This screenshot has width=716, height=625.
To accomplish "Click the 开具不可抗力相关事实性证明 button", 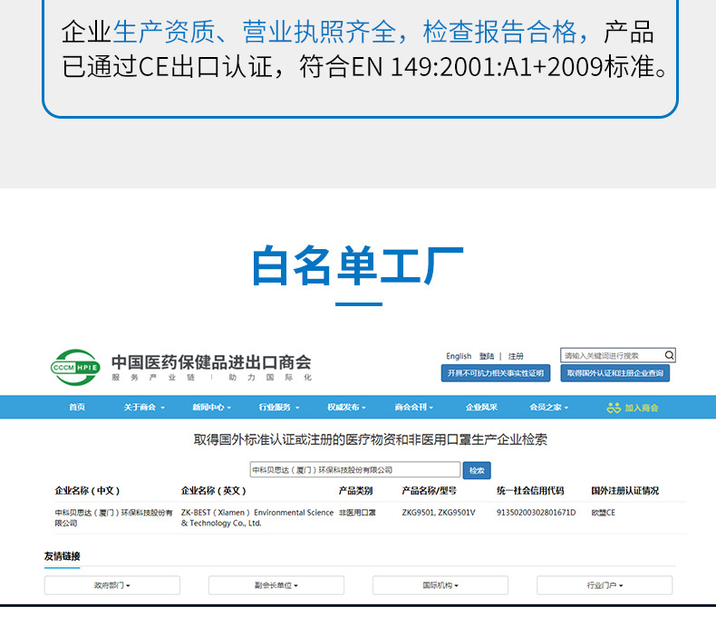I will click(496, 373).
